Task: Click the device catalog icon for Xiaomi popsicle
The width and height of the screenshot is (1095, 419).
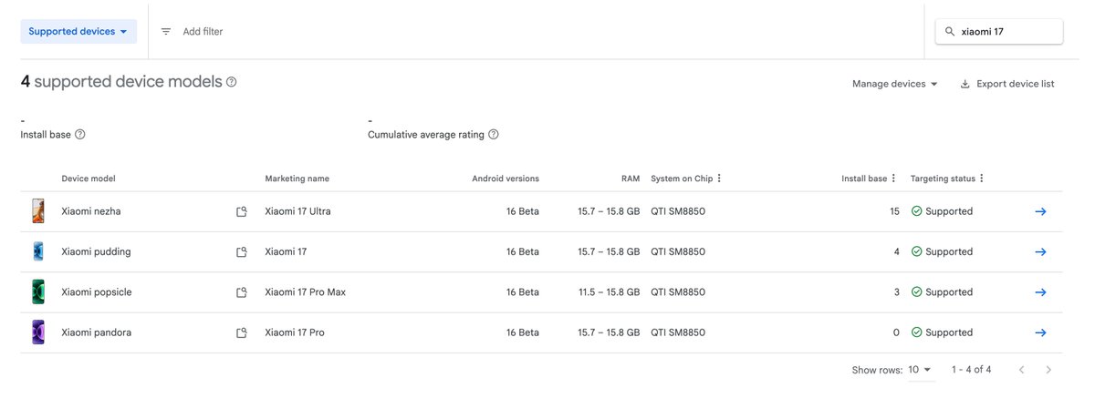Action: [242, 292]
